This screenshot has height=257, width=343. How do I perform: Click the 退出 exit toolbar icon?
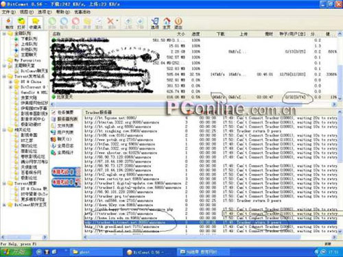178,23
